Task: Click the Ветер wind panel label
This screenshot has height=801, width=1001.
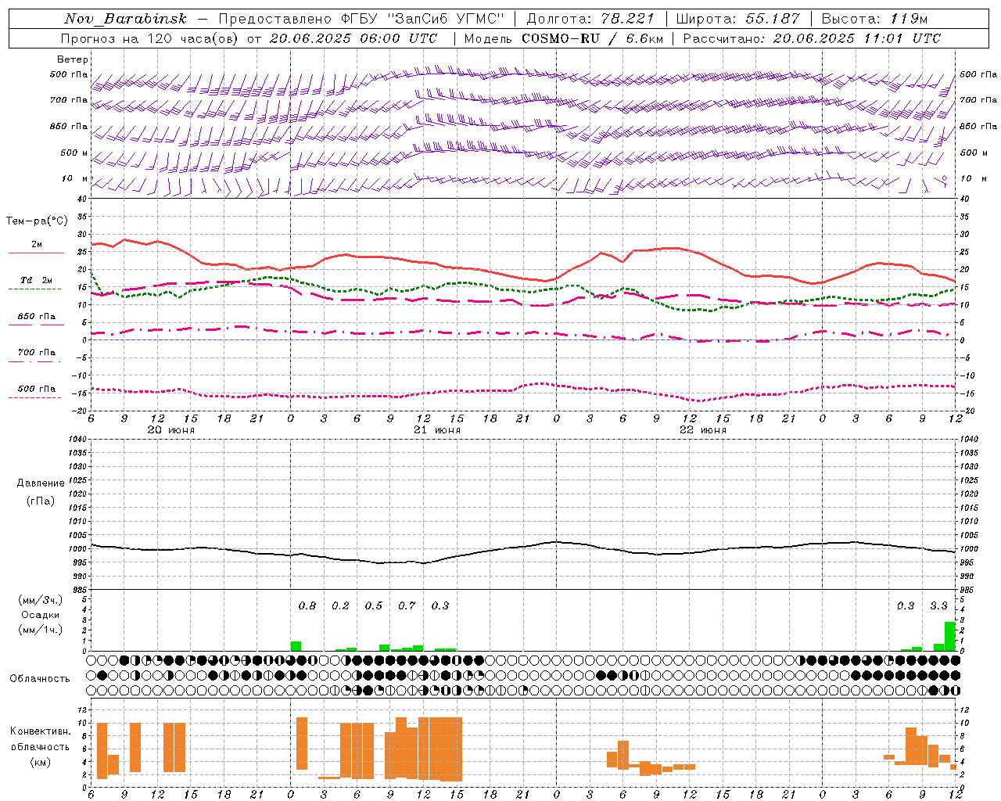Action: coord(73,59)
